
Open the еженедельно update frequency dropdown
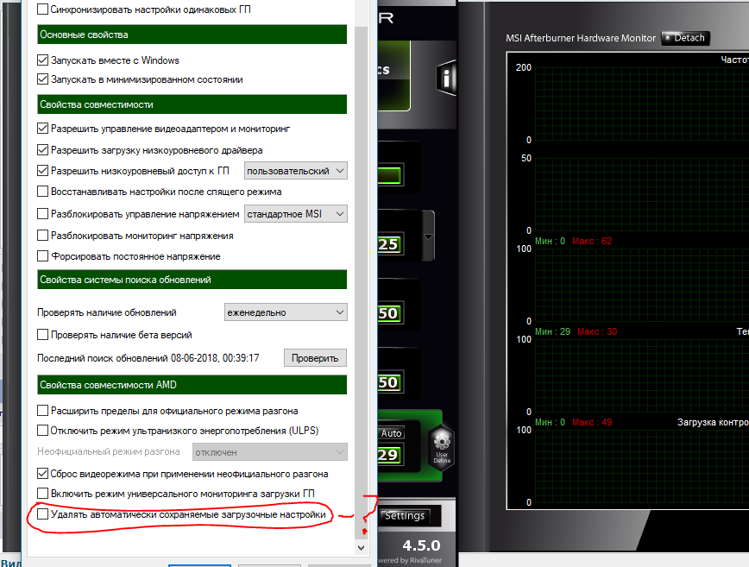286,312
